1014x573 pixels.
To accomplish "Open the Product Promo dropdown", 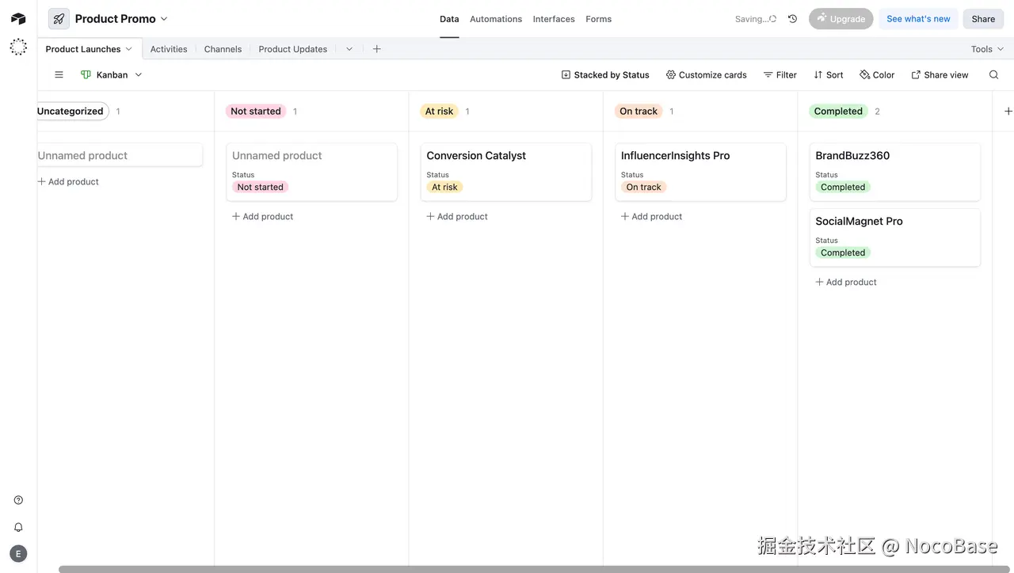I will [x=164, y=18].
